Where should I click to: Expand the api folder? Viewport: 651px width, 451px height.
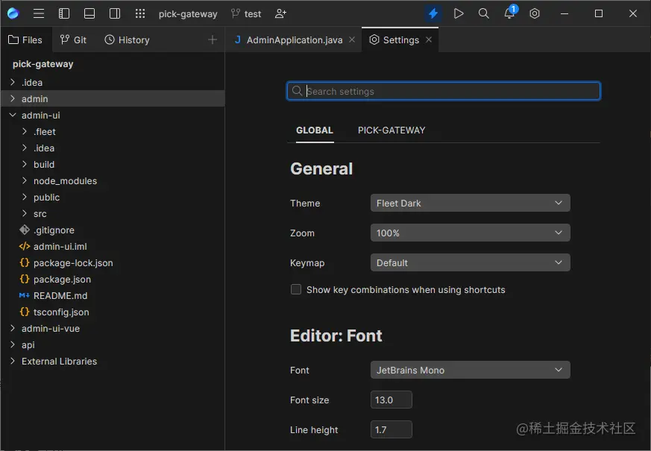coord(13,345)
